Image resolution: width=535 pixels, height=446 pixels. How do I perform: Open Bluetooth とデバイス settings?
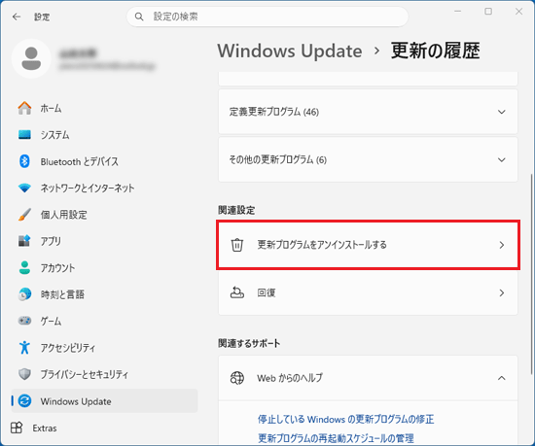coord(79,161)
